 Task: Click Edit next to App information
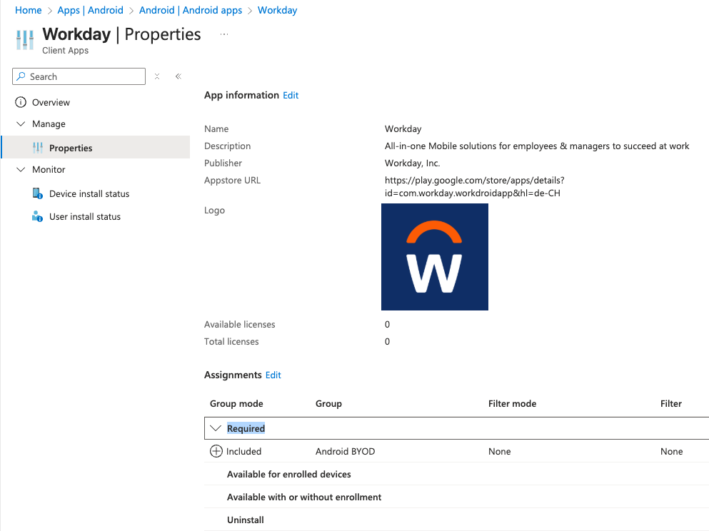(x=289, y=95)
